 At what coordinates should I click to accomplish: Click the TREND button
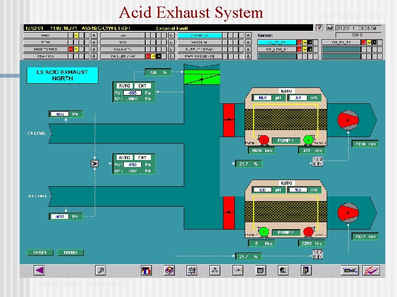point(70,253)
